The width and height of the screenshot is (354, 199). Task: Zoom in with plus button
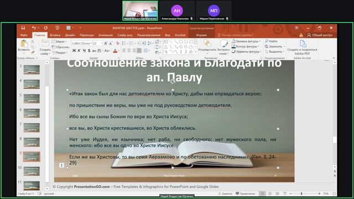[319, 193]
